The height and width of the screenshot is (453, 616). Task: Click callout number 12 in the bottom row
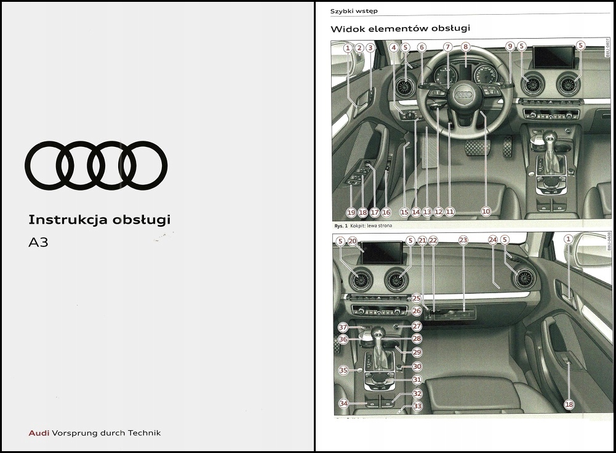coord(438,212)
